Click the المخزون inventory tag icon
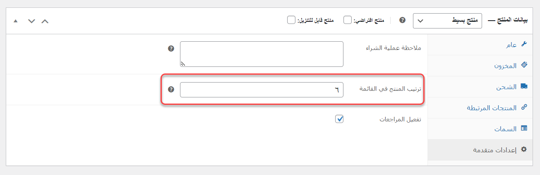 click(524, 65)
